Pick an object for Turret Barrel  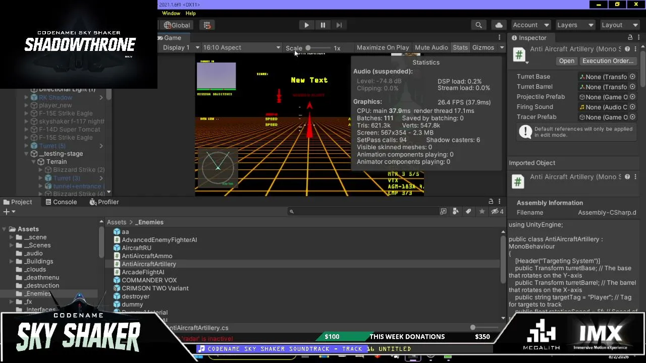pos(632,87)
